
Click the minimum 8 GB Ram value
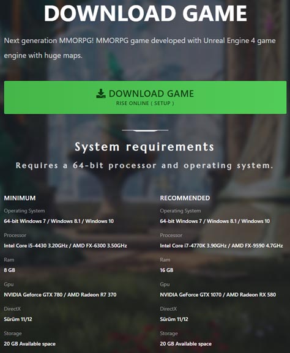[9, 270]
